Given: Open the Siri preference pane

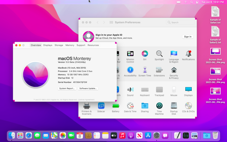Looking at the screenshot, I should (x=145, y=54).
